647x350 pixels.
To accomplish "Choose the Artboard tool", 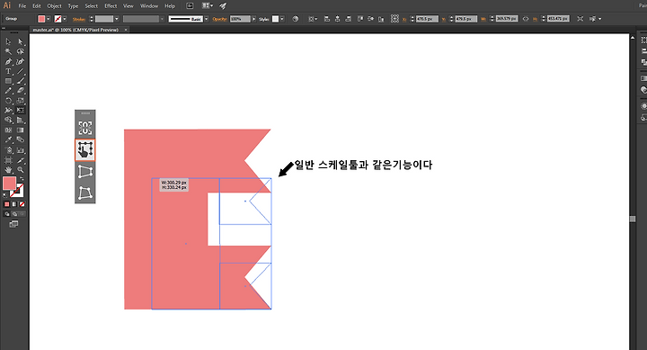I will point(8,160).
